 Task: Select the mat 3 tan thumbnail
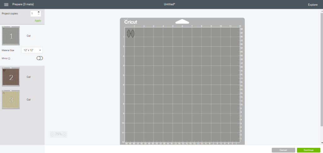[11, 99]
